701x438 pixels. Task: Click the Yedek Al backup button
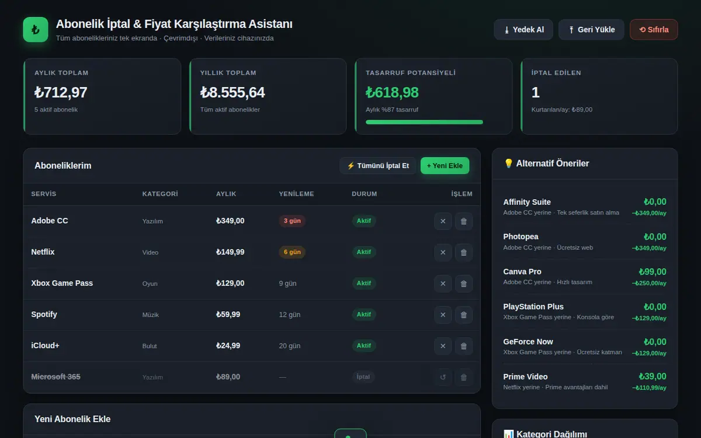pyautogui.click(x=523, y=30)
